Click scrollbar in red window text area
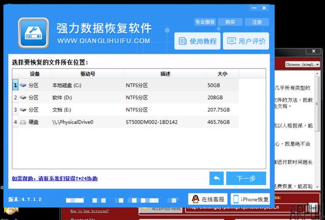The height and width of the screenshot is (220, 325). click(317, 104)
